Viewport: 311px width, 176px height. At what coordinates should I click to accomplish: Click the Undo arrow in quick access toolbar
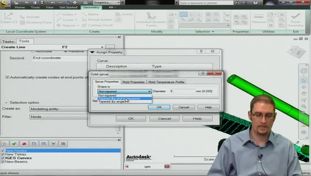tap(53, 3)
